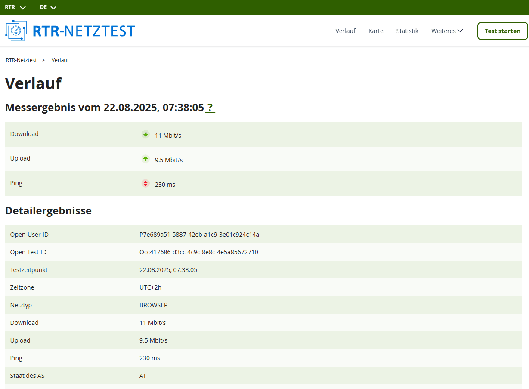This screenshot has height=389, width=529.
Task: Expand the RTR dropdown in top bar
Action: (x=15, y=7)
